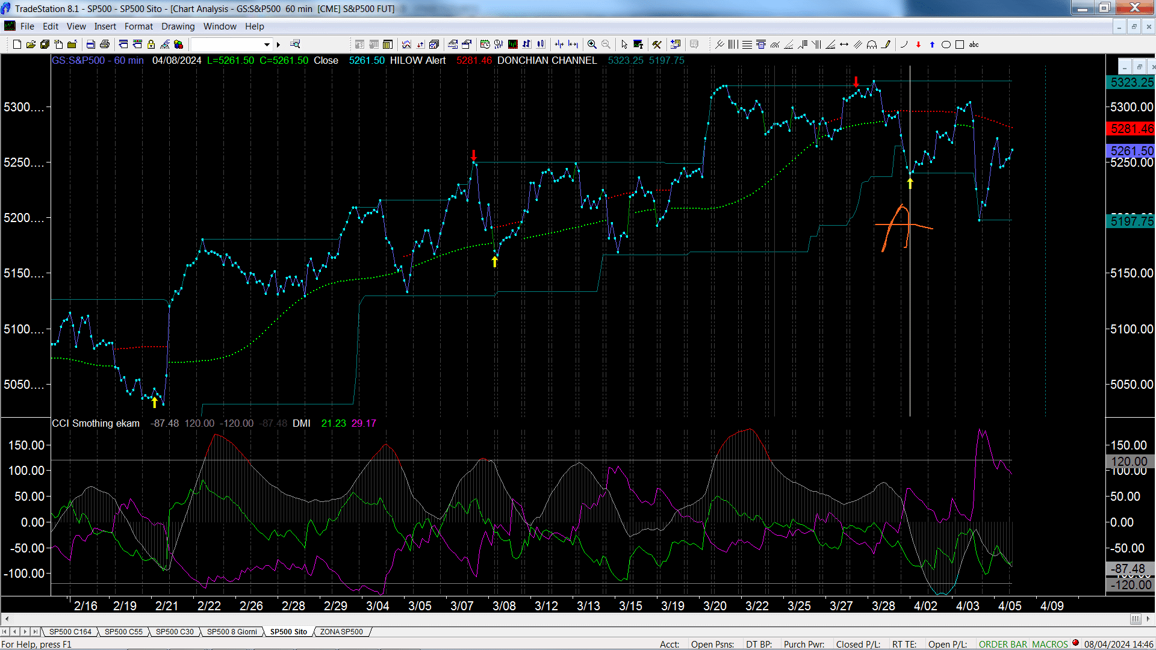Viewport: 1156px width, 650px height.
Task: Click the MACROS status button
Action: pyautogui.click(x=1050, y=645)
